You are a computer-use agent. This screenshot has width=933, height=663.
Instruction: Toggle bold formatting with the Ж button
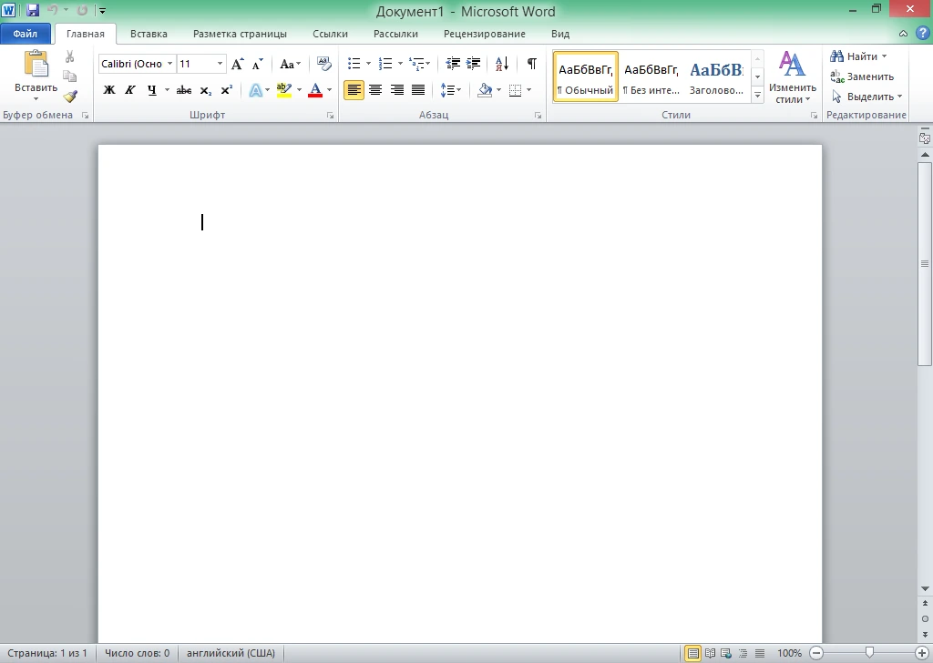pos(109,90)
